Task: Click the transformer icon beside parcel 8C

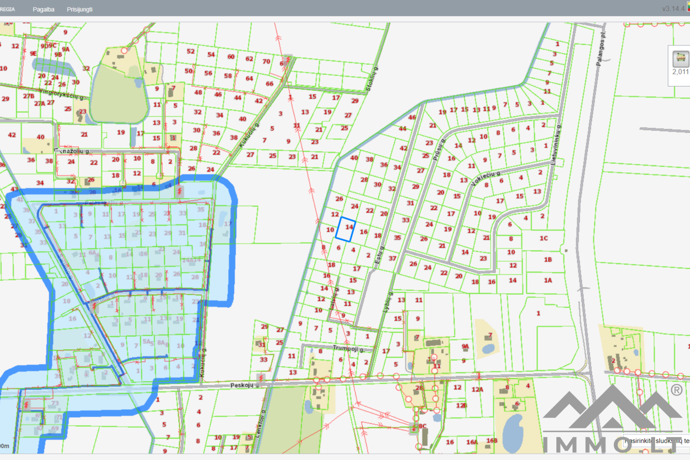Action: 414,428
